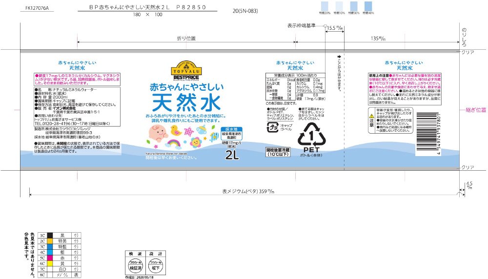Click the smiling flower illustration
488x279 pixels.
[196, 142]
